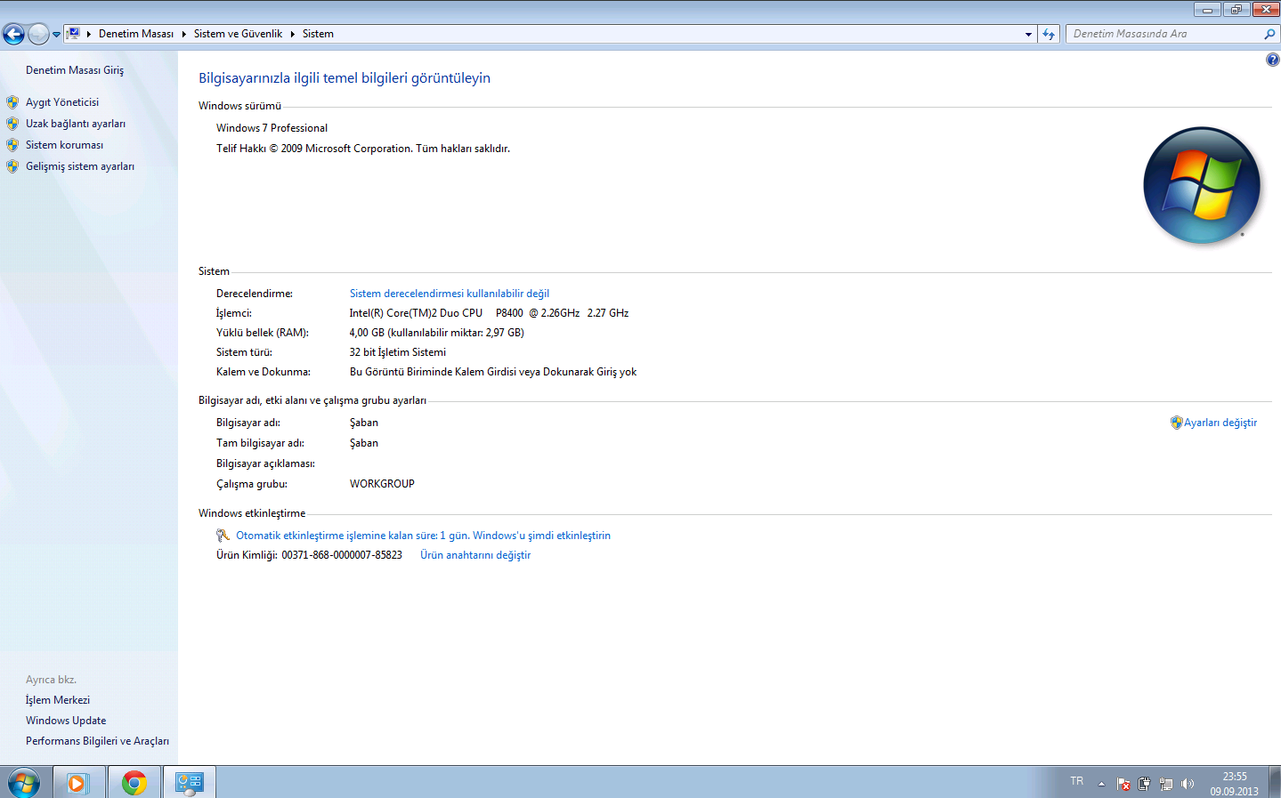
Task: Click the Control Panel taskbar button
Action: pos(190,783)
